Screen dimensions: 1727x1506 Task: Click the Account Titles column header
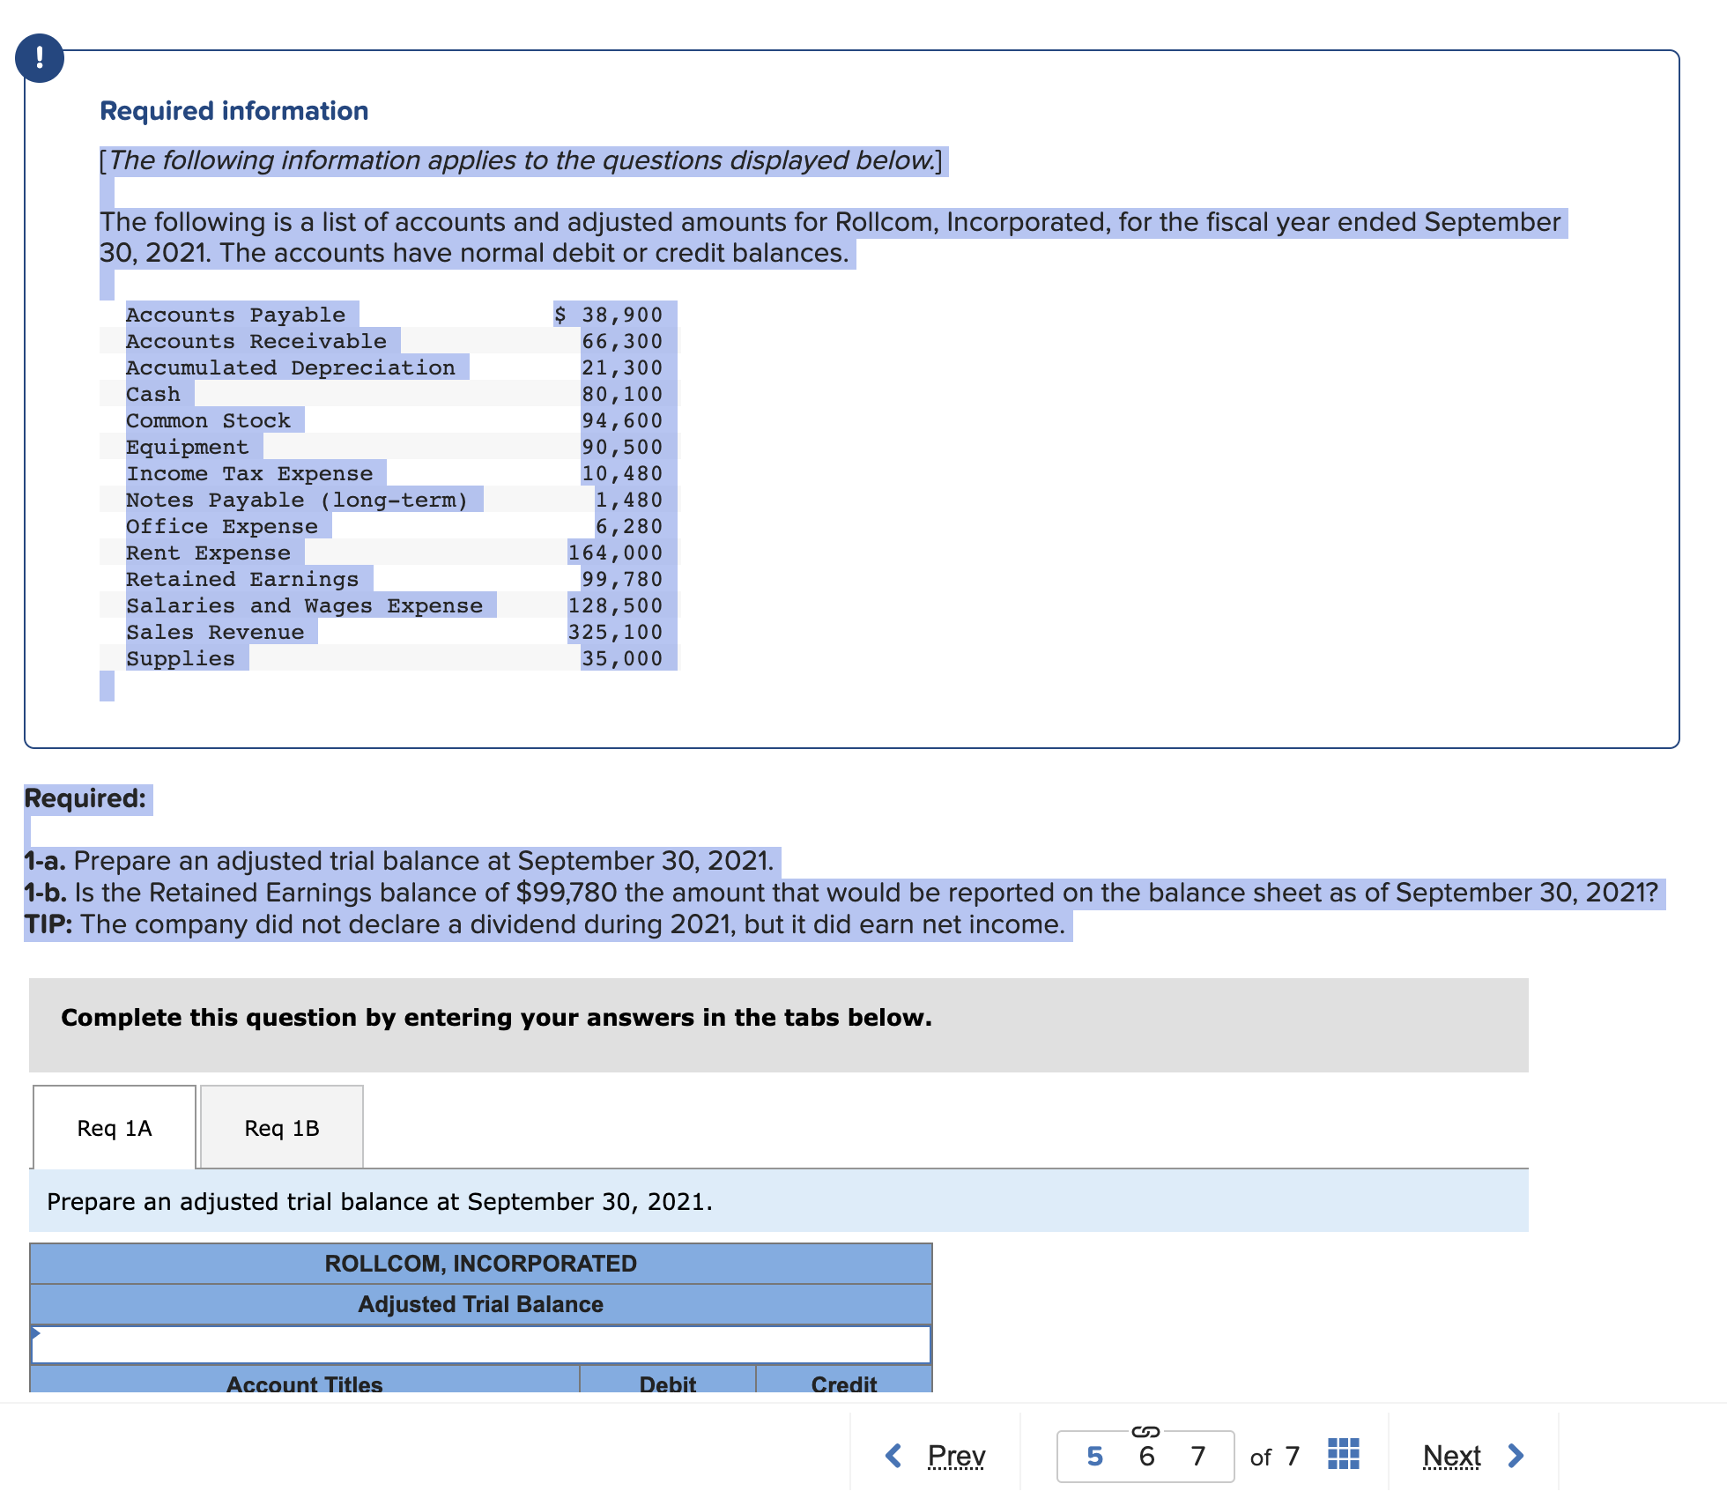304,1384
